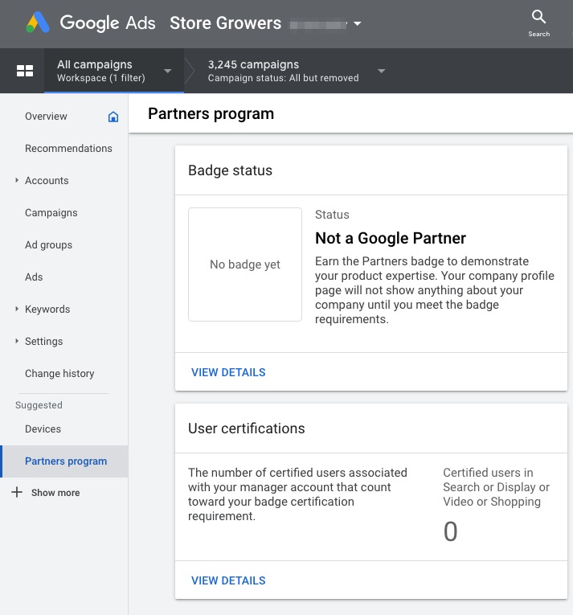
Task: Open the workspace grid icon
Action: [25, 71]
